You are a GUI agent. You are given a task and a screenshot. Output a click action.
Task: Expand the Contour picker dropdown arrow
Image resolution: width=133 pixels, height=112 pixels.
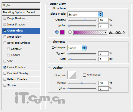pyautogui.click(x=77, y=75)
